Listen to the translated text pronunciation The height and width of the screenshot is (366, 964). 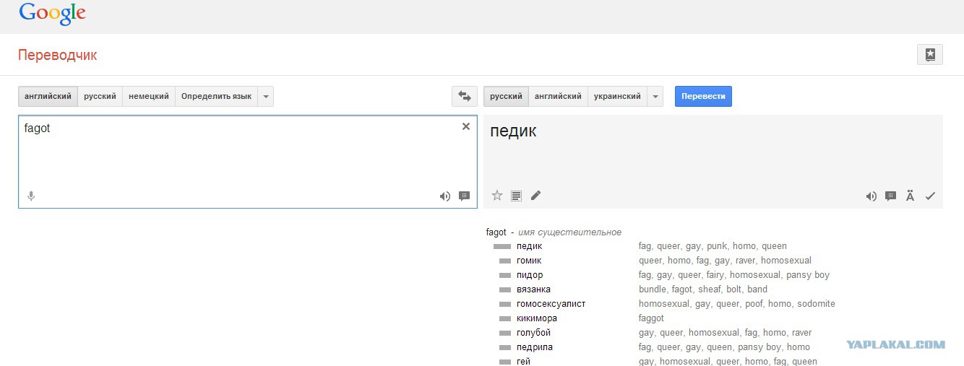(872, 196)
